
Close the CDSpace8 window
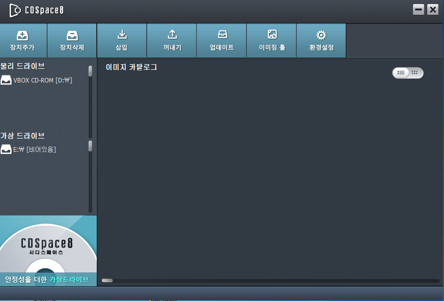(433, 10)
